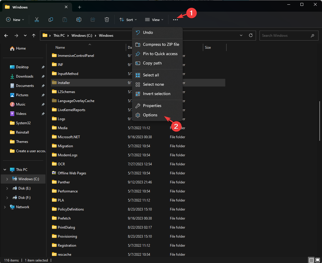The width and height of the screenshot is (322, 263).
Task: Refresh the Windows folder view
Action: point(251,35)
